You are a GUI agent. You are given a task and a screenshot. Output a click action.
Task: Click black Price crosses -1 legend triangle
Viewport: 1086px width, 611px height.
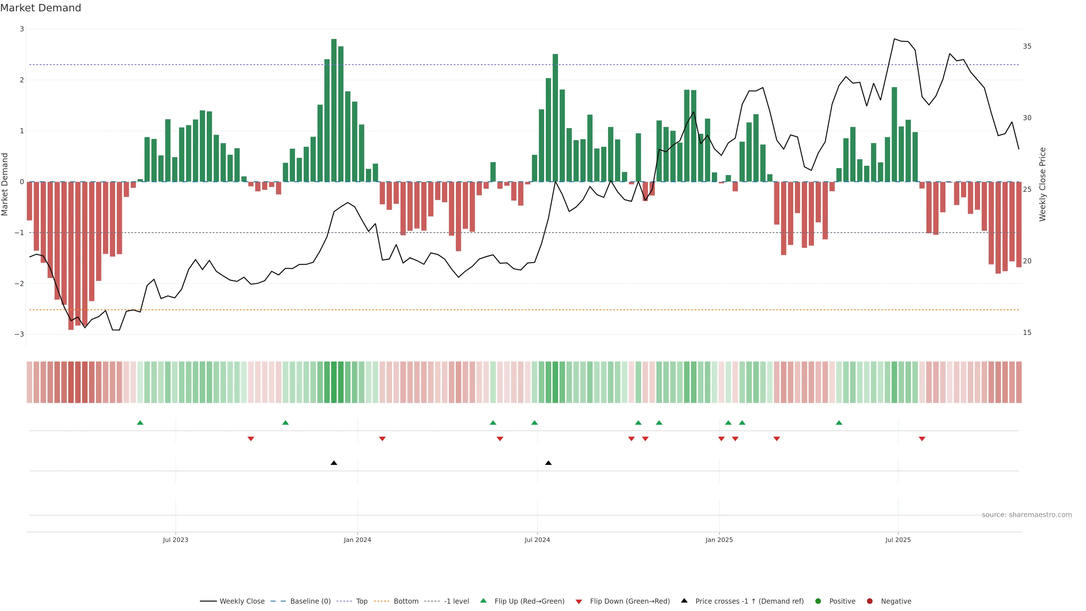point(684,601)
